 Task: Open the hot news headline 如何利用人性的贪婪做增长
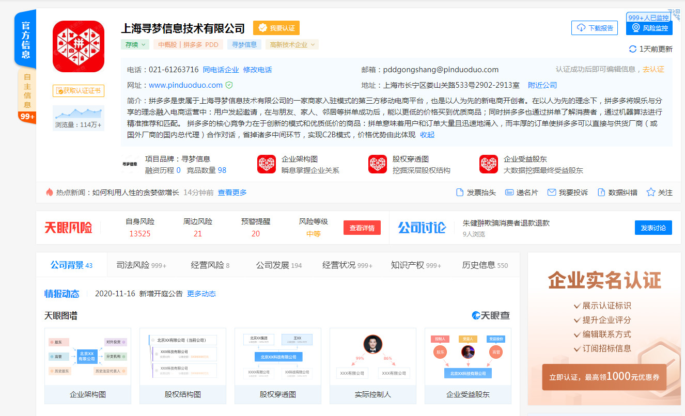[x=136, y=193]
